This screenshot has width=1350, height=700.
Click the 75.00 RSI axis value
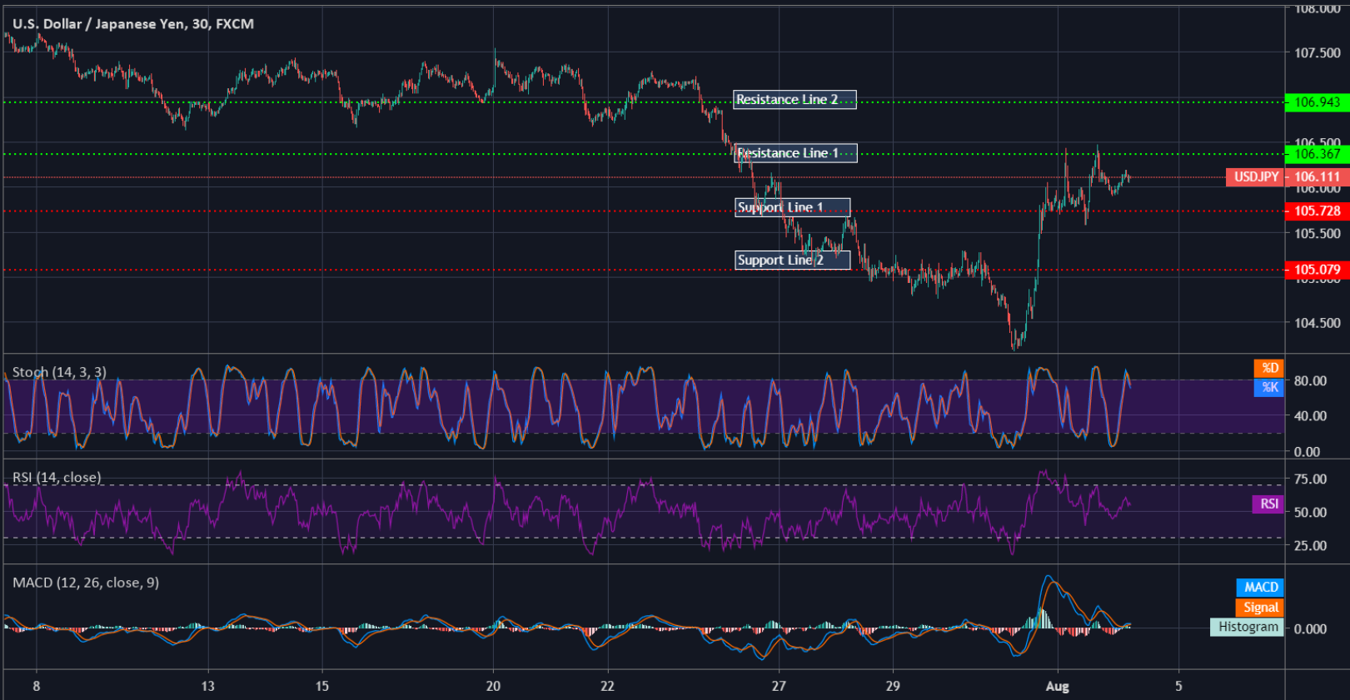[1310, 479]
